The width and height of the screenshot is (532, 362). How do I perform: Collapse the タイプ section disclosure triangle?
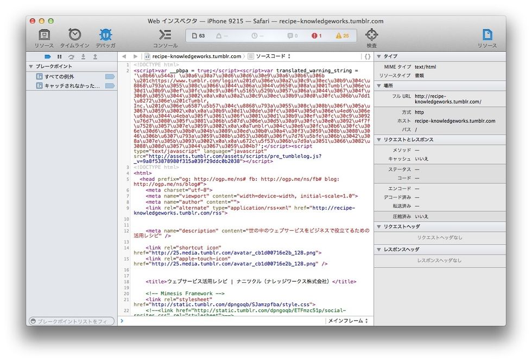point(380,56)
